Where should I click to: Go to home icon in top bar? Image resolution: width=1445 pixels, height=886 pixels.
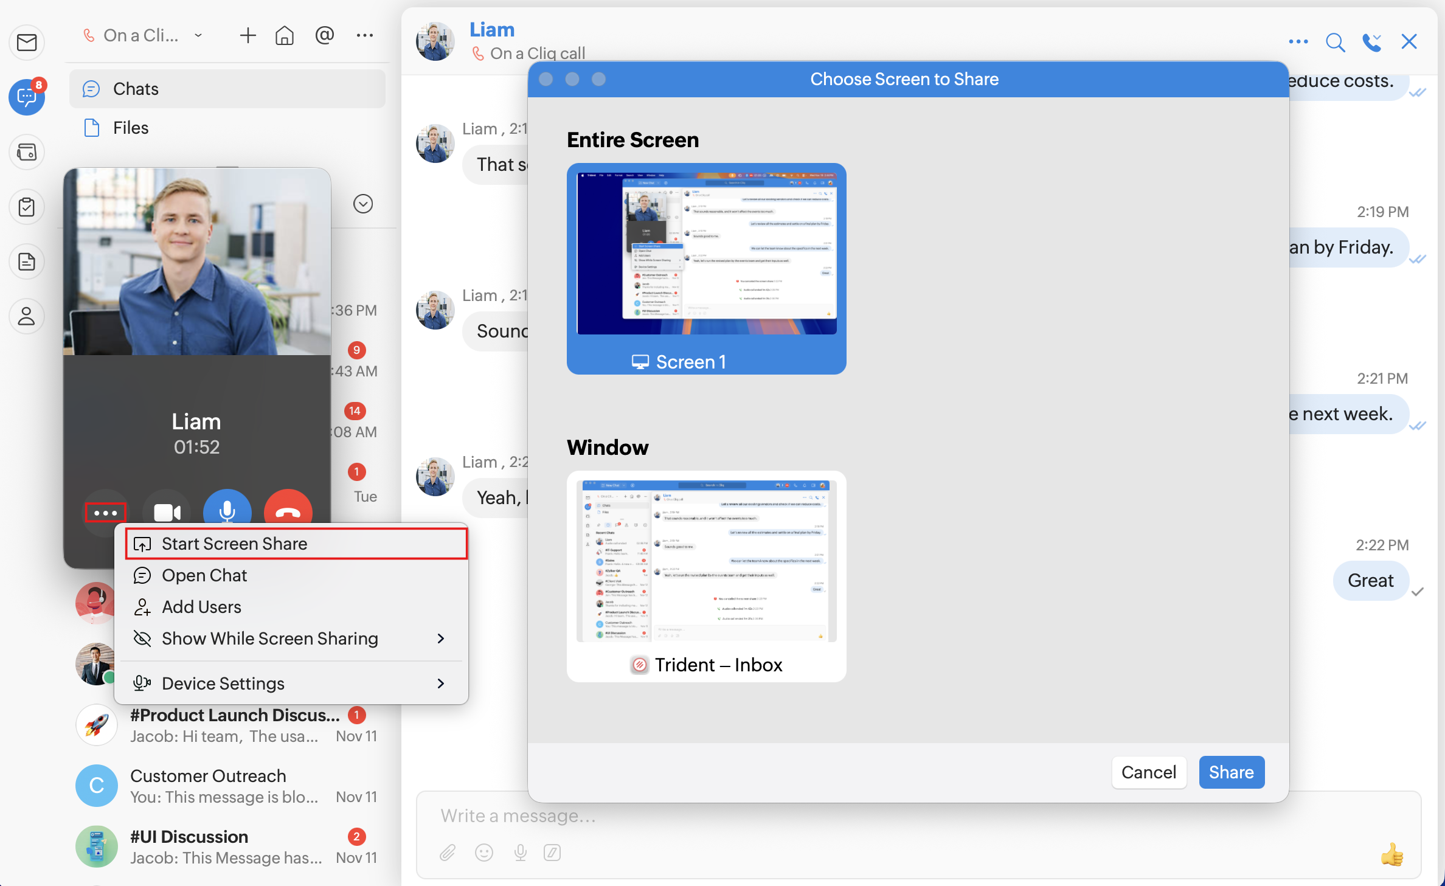(284, 36)
